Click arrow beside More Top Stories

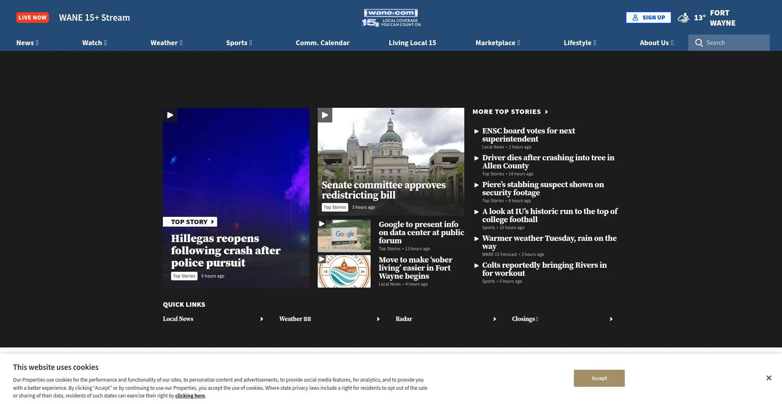(x=547, y=112)
